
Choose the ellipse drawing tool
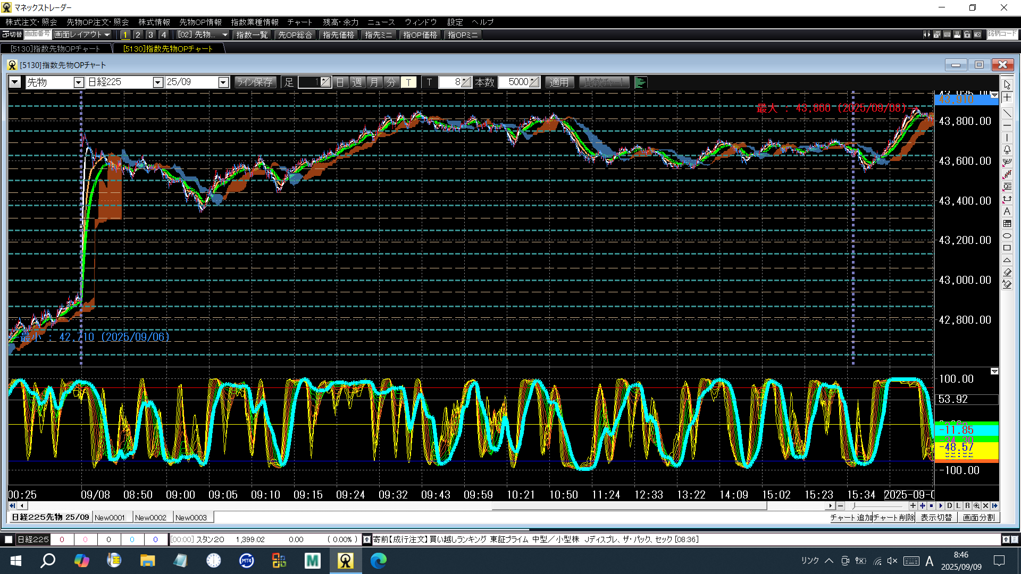coord(1007,235)
